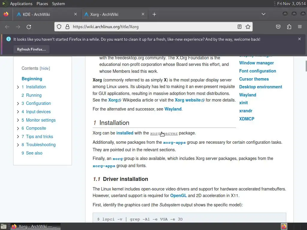This screenshot has height=230, width=307.
Task: Click the page vertical scrollbar thumb
Action: [x=306, y=66]
